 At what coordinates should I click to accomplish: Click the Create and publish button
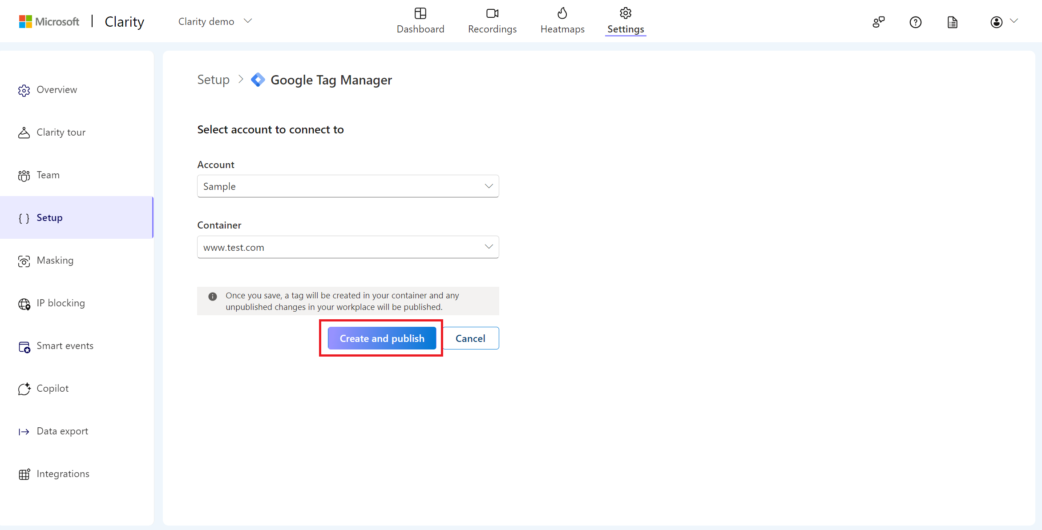(382, 338)
